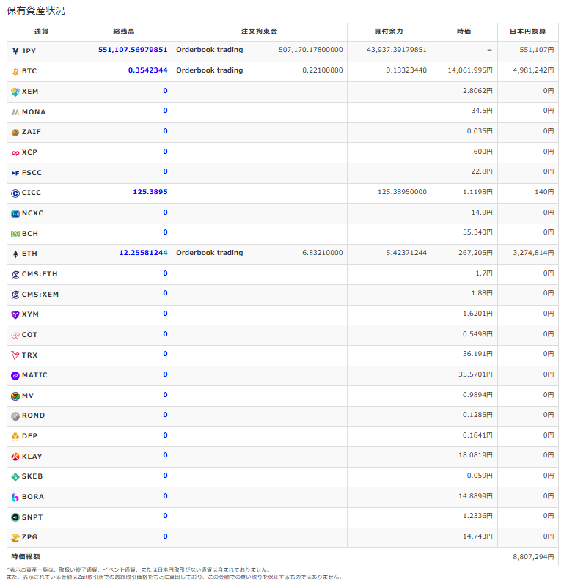Select CICC yen value 140円

point(544,192)
